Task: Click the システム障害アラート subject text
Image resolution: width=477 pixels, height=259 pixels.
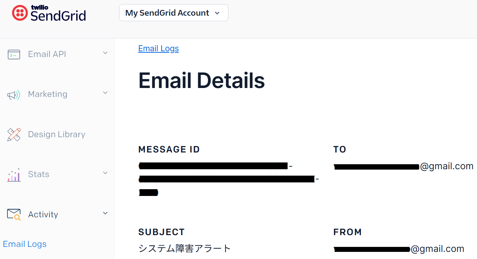Action: coord(184,248)
